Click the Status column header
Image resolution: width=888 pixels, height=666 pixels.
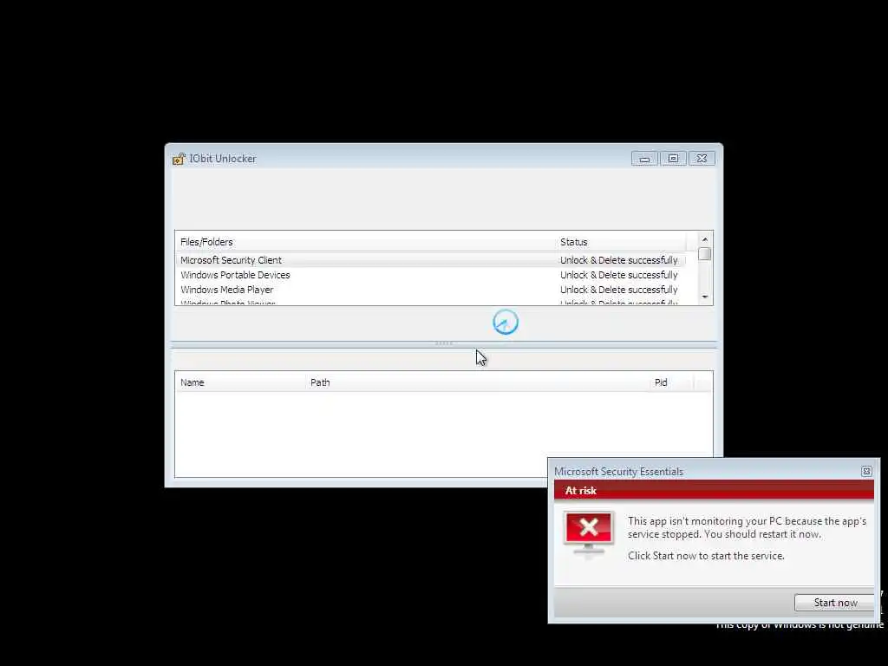(x=621, y=242)
